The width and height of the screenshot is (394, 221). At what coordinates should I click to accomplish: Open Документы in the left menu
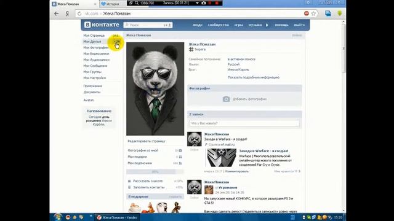click(x=92, y=92)
